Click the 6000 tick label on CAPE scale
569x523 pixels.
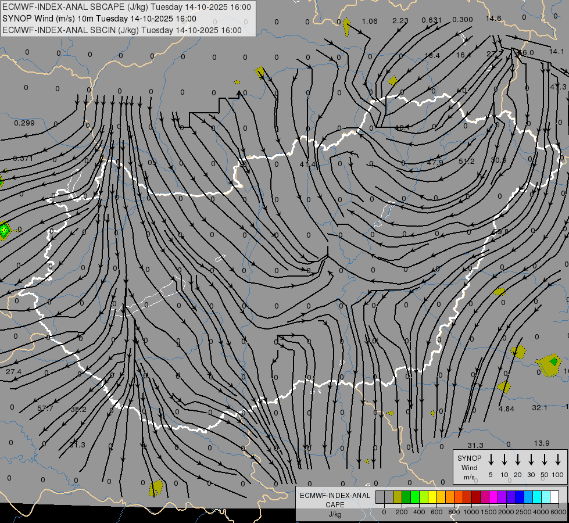pyautogui.click(x=559, y=512)
